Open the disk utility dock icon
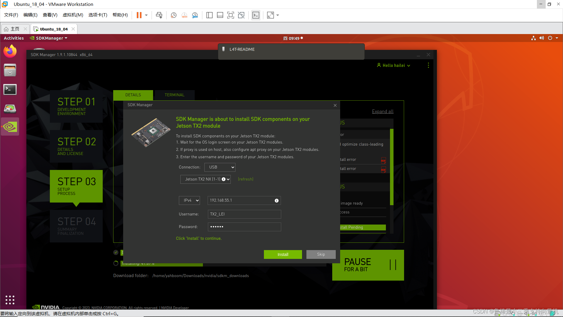 click(x=10, y=109)
